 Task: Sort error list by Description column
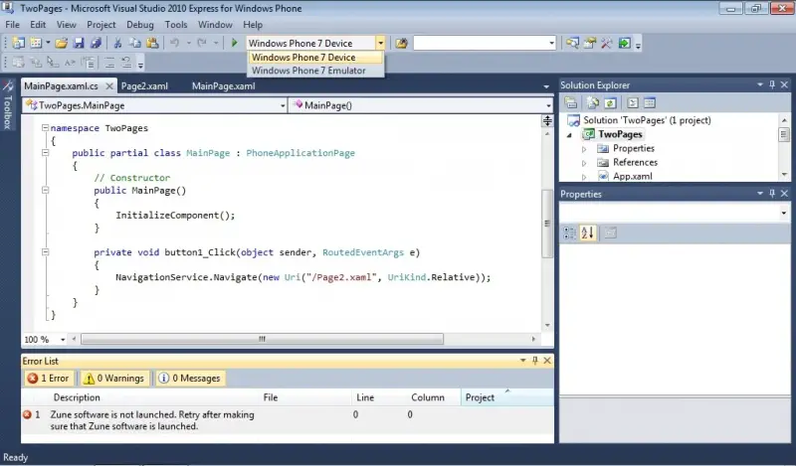[77, 397]
